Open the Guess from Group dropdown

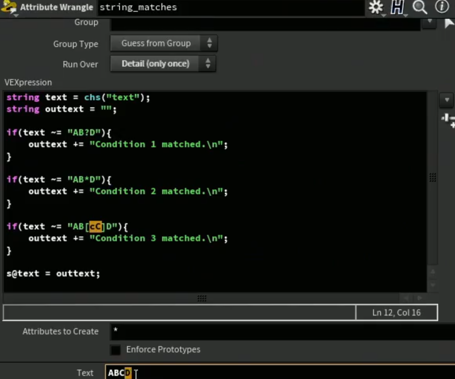coord(164,43)
